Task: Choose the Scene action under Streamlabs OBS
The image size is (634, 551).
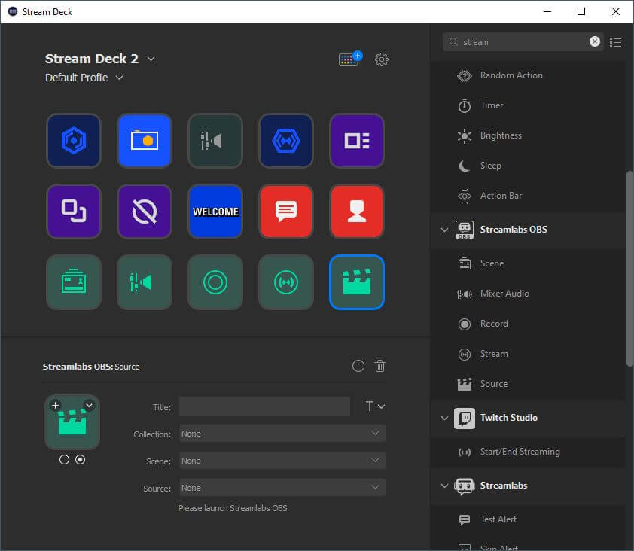Action: (x=528, y=263)
